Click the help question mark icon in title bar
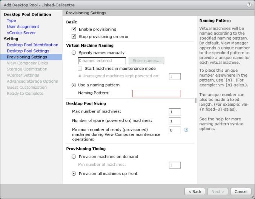 coord(249,5)
